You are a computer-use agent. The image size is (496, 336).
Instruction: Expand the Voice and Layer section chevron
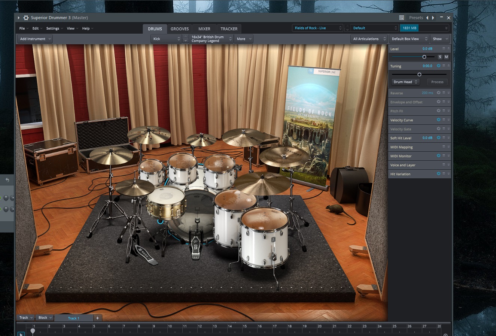pyautogui.click(x=448, y=165)
